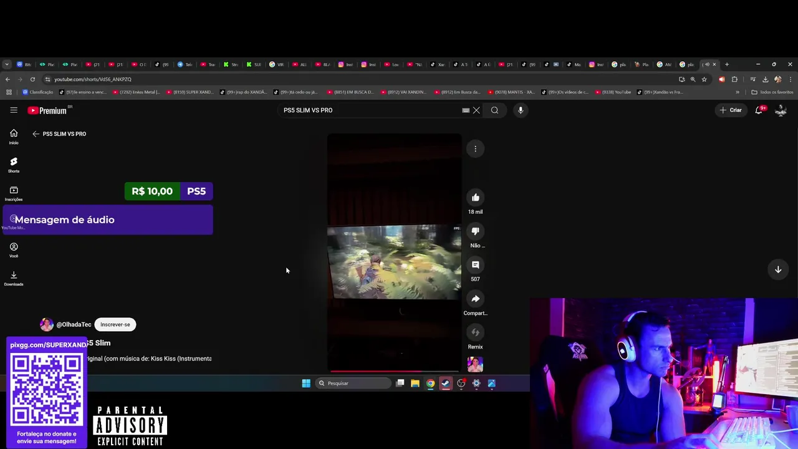
Task: Open the short's three-dot options menu
Action: tap(475, 148)
